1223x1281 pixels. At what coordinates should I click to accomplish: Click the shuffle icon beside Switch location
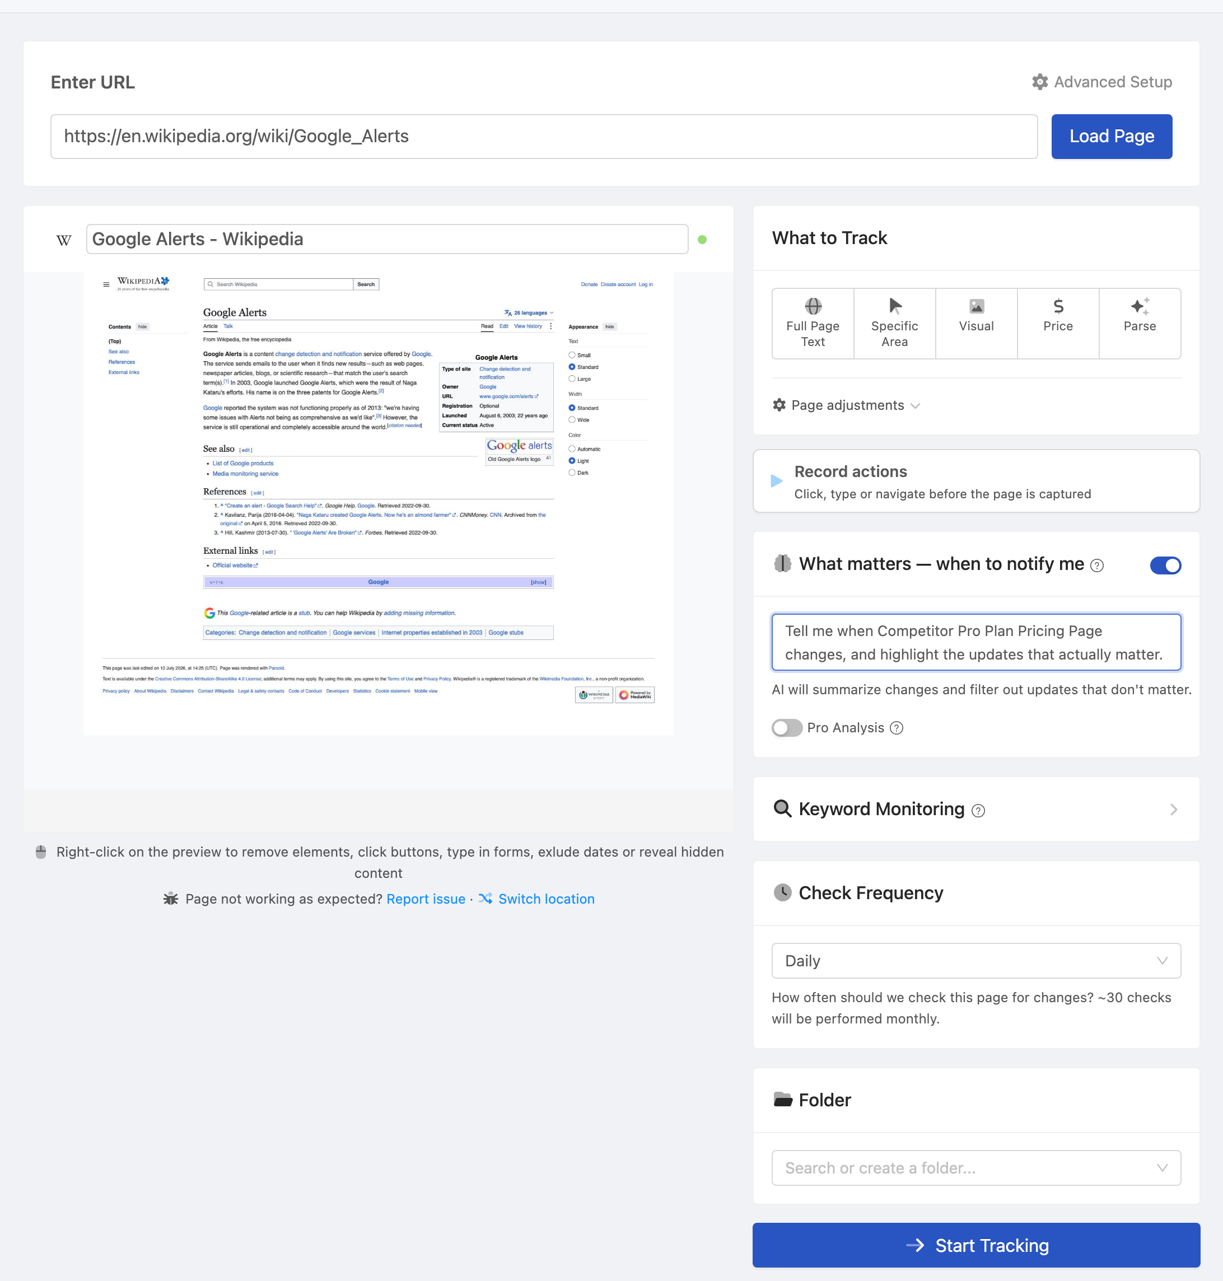(x=485, y=899)
